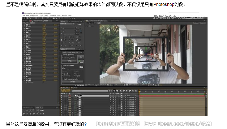Select the Pen tool

(x=45, y=18)
